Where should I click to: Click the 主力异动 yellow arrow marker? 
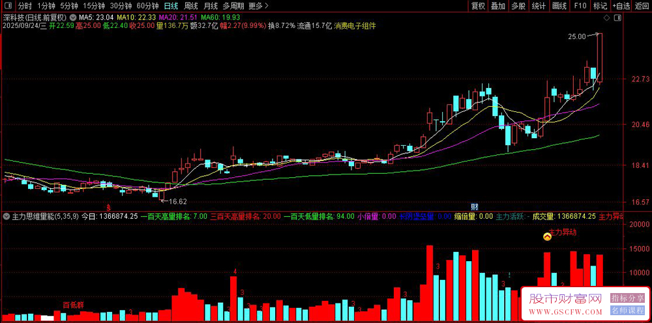coord(548,236)
